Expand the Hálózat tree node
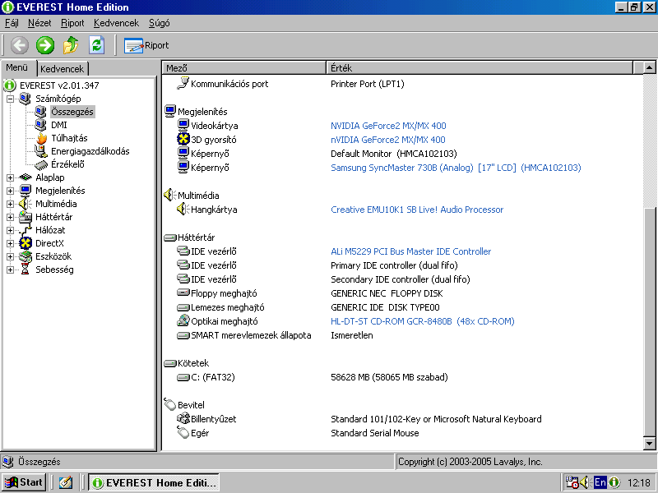Image resolution: width=658 pixels, height=493 pixels. [10, 230]
